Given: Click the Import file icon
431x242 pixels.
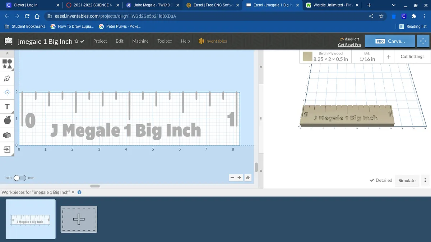Looking at the screenshot, I should click(x=7, y=149).
